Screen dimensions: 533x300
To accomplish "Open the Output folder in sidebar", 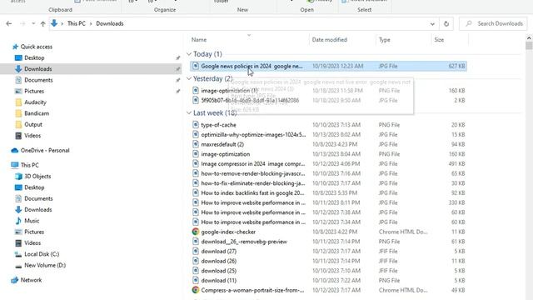I will tap(33, 124).
